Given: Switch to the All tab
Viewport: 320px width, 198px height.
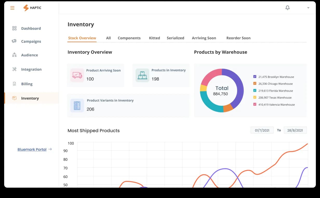Looking at the screenshot, I should 109,38.
